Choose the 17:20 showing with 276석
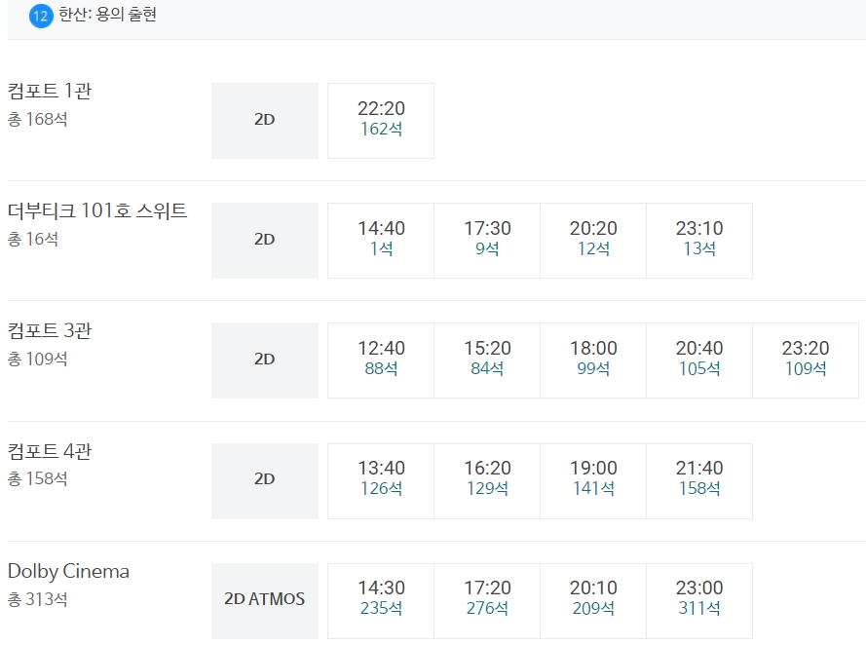 coord(487,601)
